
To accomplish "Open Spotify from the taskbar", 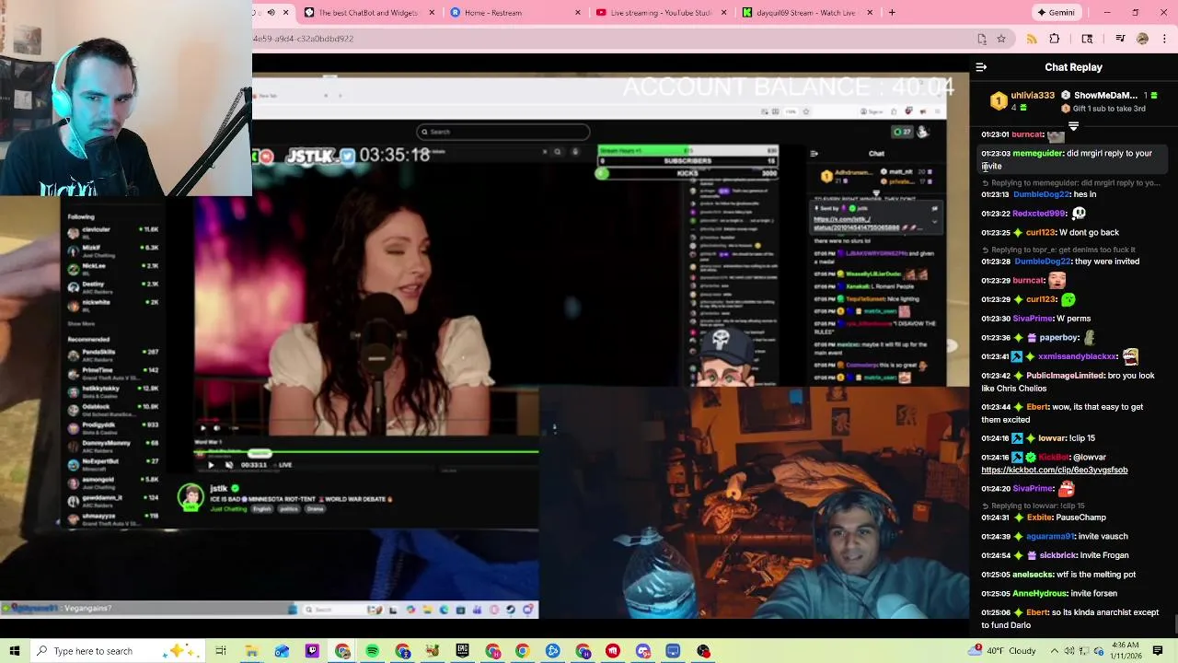I will [x=372, y=651].
